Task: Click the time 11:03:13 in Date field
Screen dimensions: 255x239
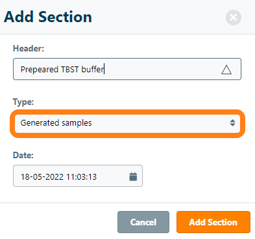Action: [81, 176]
